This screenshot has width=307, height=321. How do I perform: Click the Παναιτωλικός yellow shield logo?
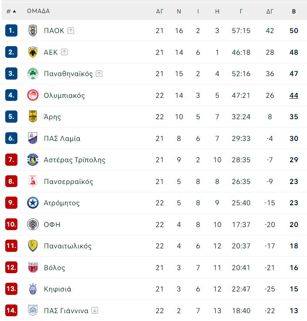(33, 246)
